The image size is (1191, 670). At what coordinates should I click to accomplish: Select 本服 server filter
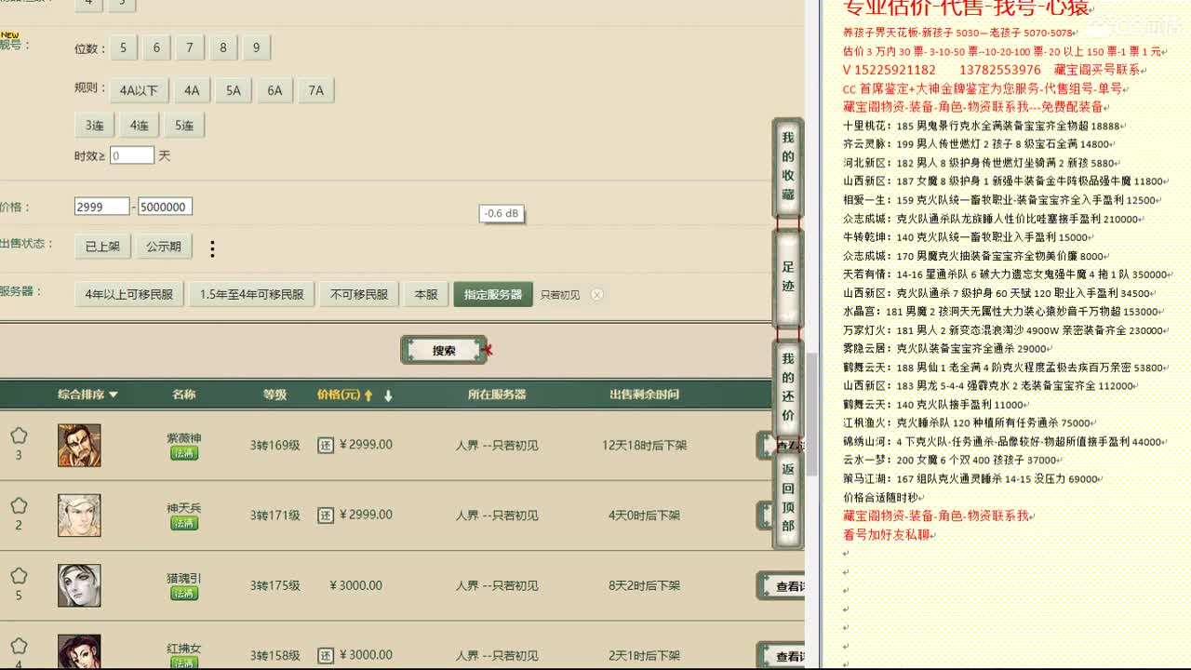(426, 294)
